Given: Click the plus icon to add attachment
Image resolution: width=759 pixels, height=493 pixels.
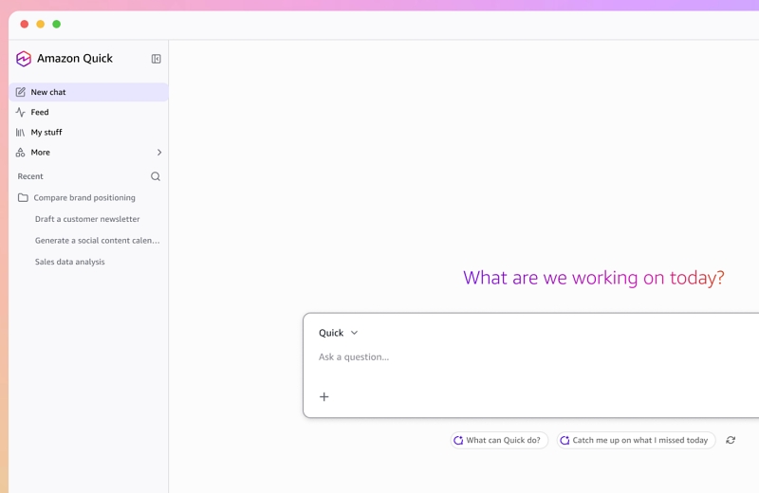Looking at the screenshot, I should (x=324, y=396).
